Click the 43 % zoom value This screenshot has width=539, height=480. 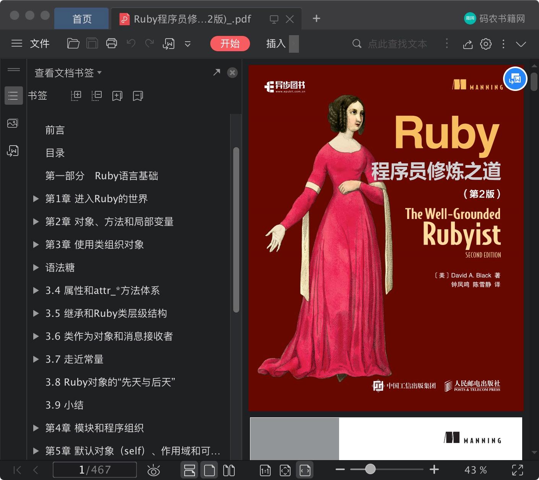coord(476,470)
